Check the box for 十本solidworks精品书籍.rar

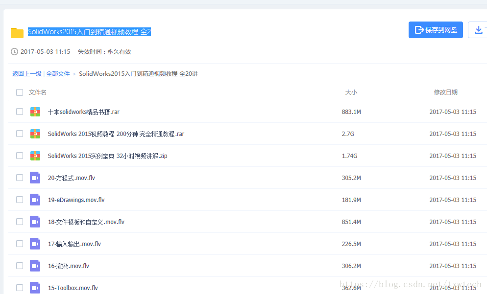click(20, 112)
